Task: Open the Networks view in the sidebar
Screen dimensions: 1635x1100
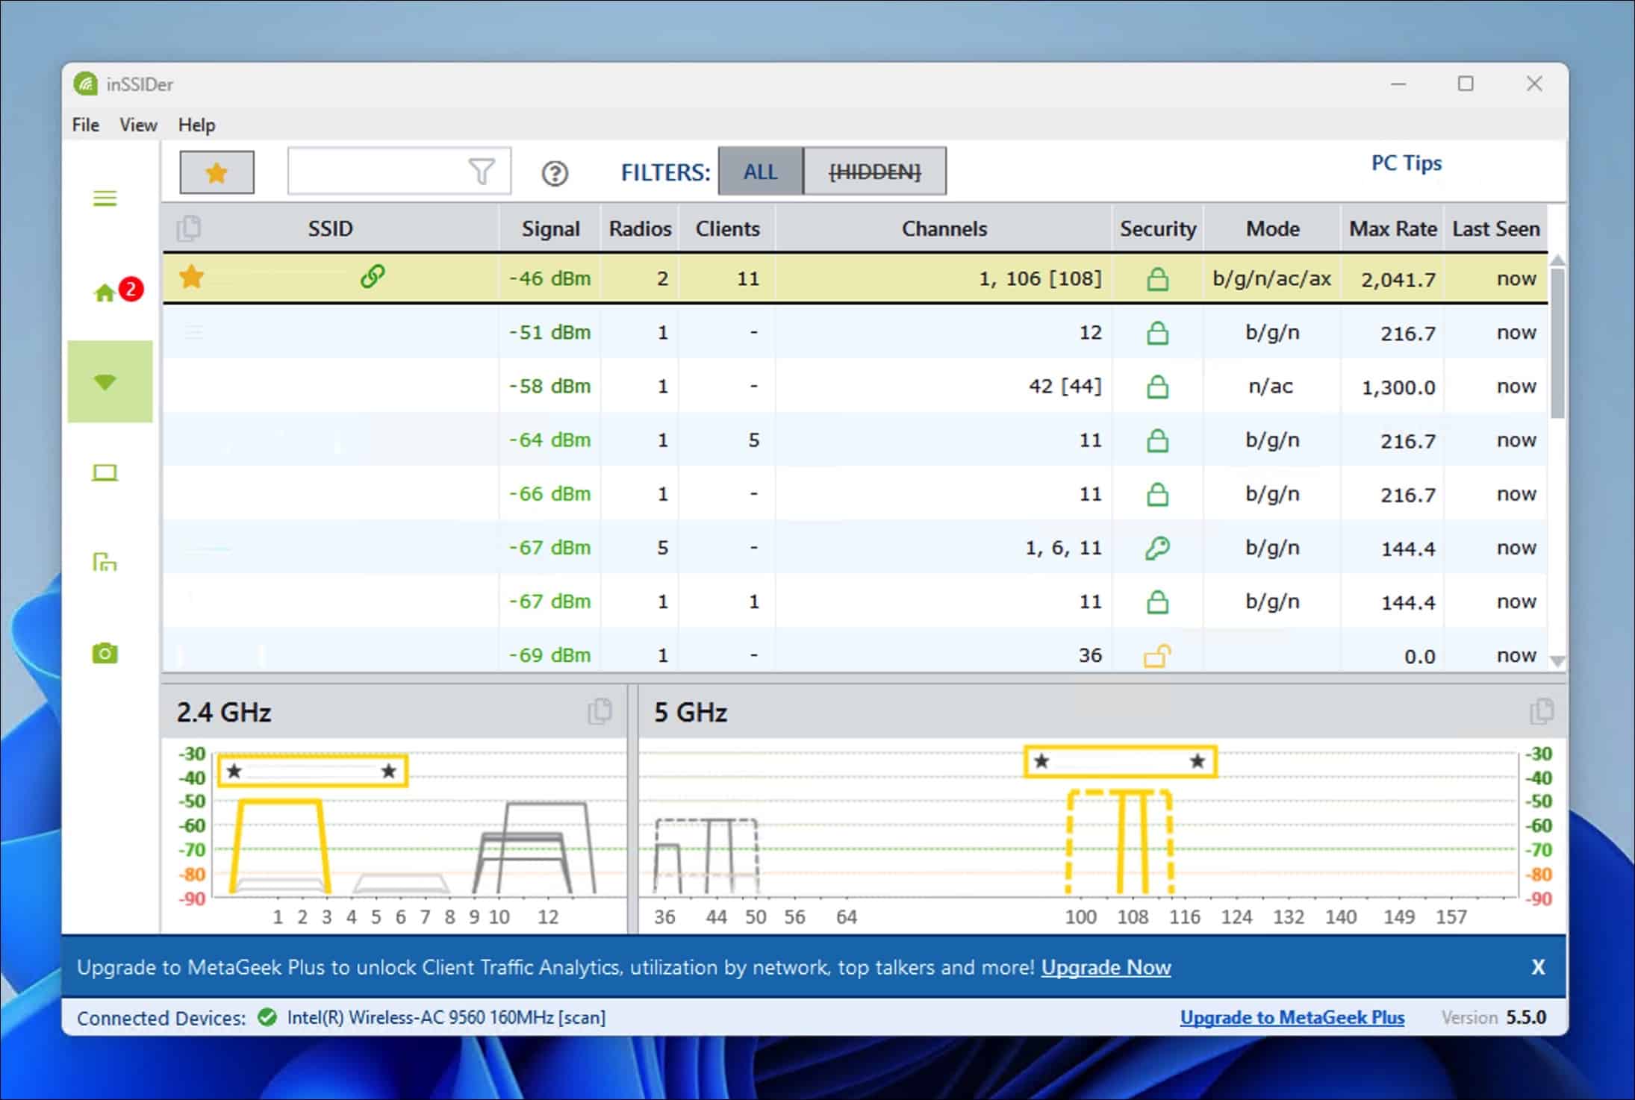Action: point(105,381)
